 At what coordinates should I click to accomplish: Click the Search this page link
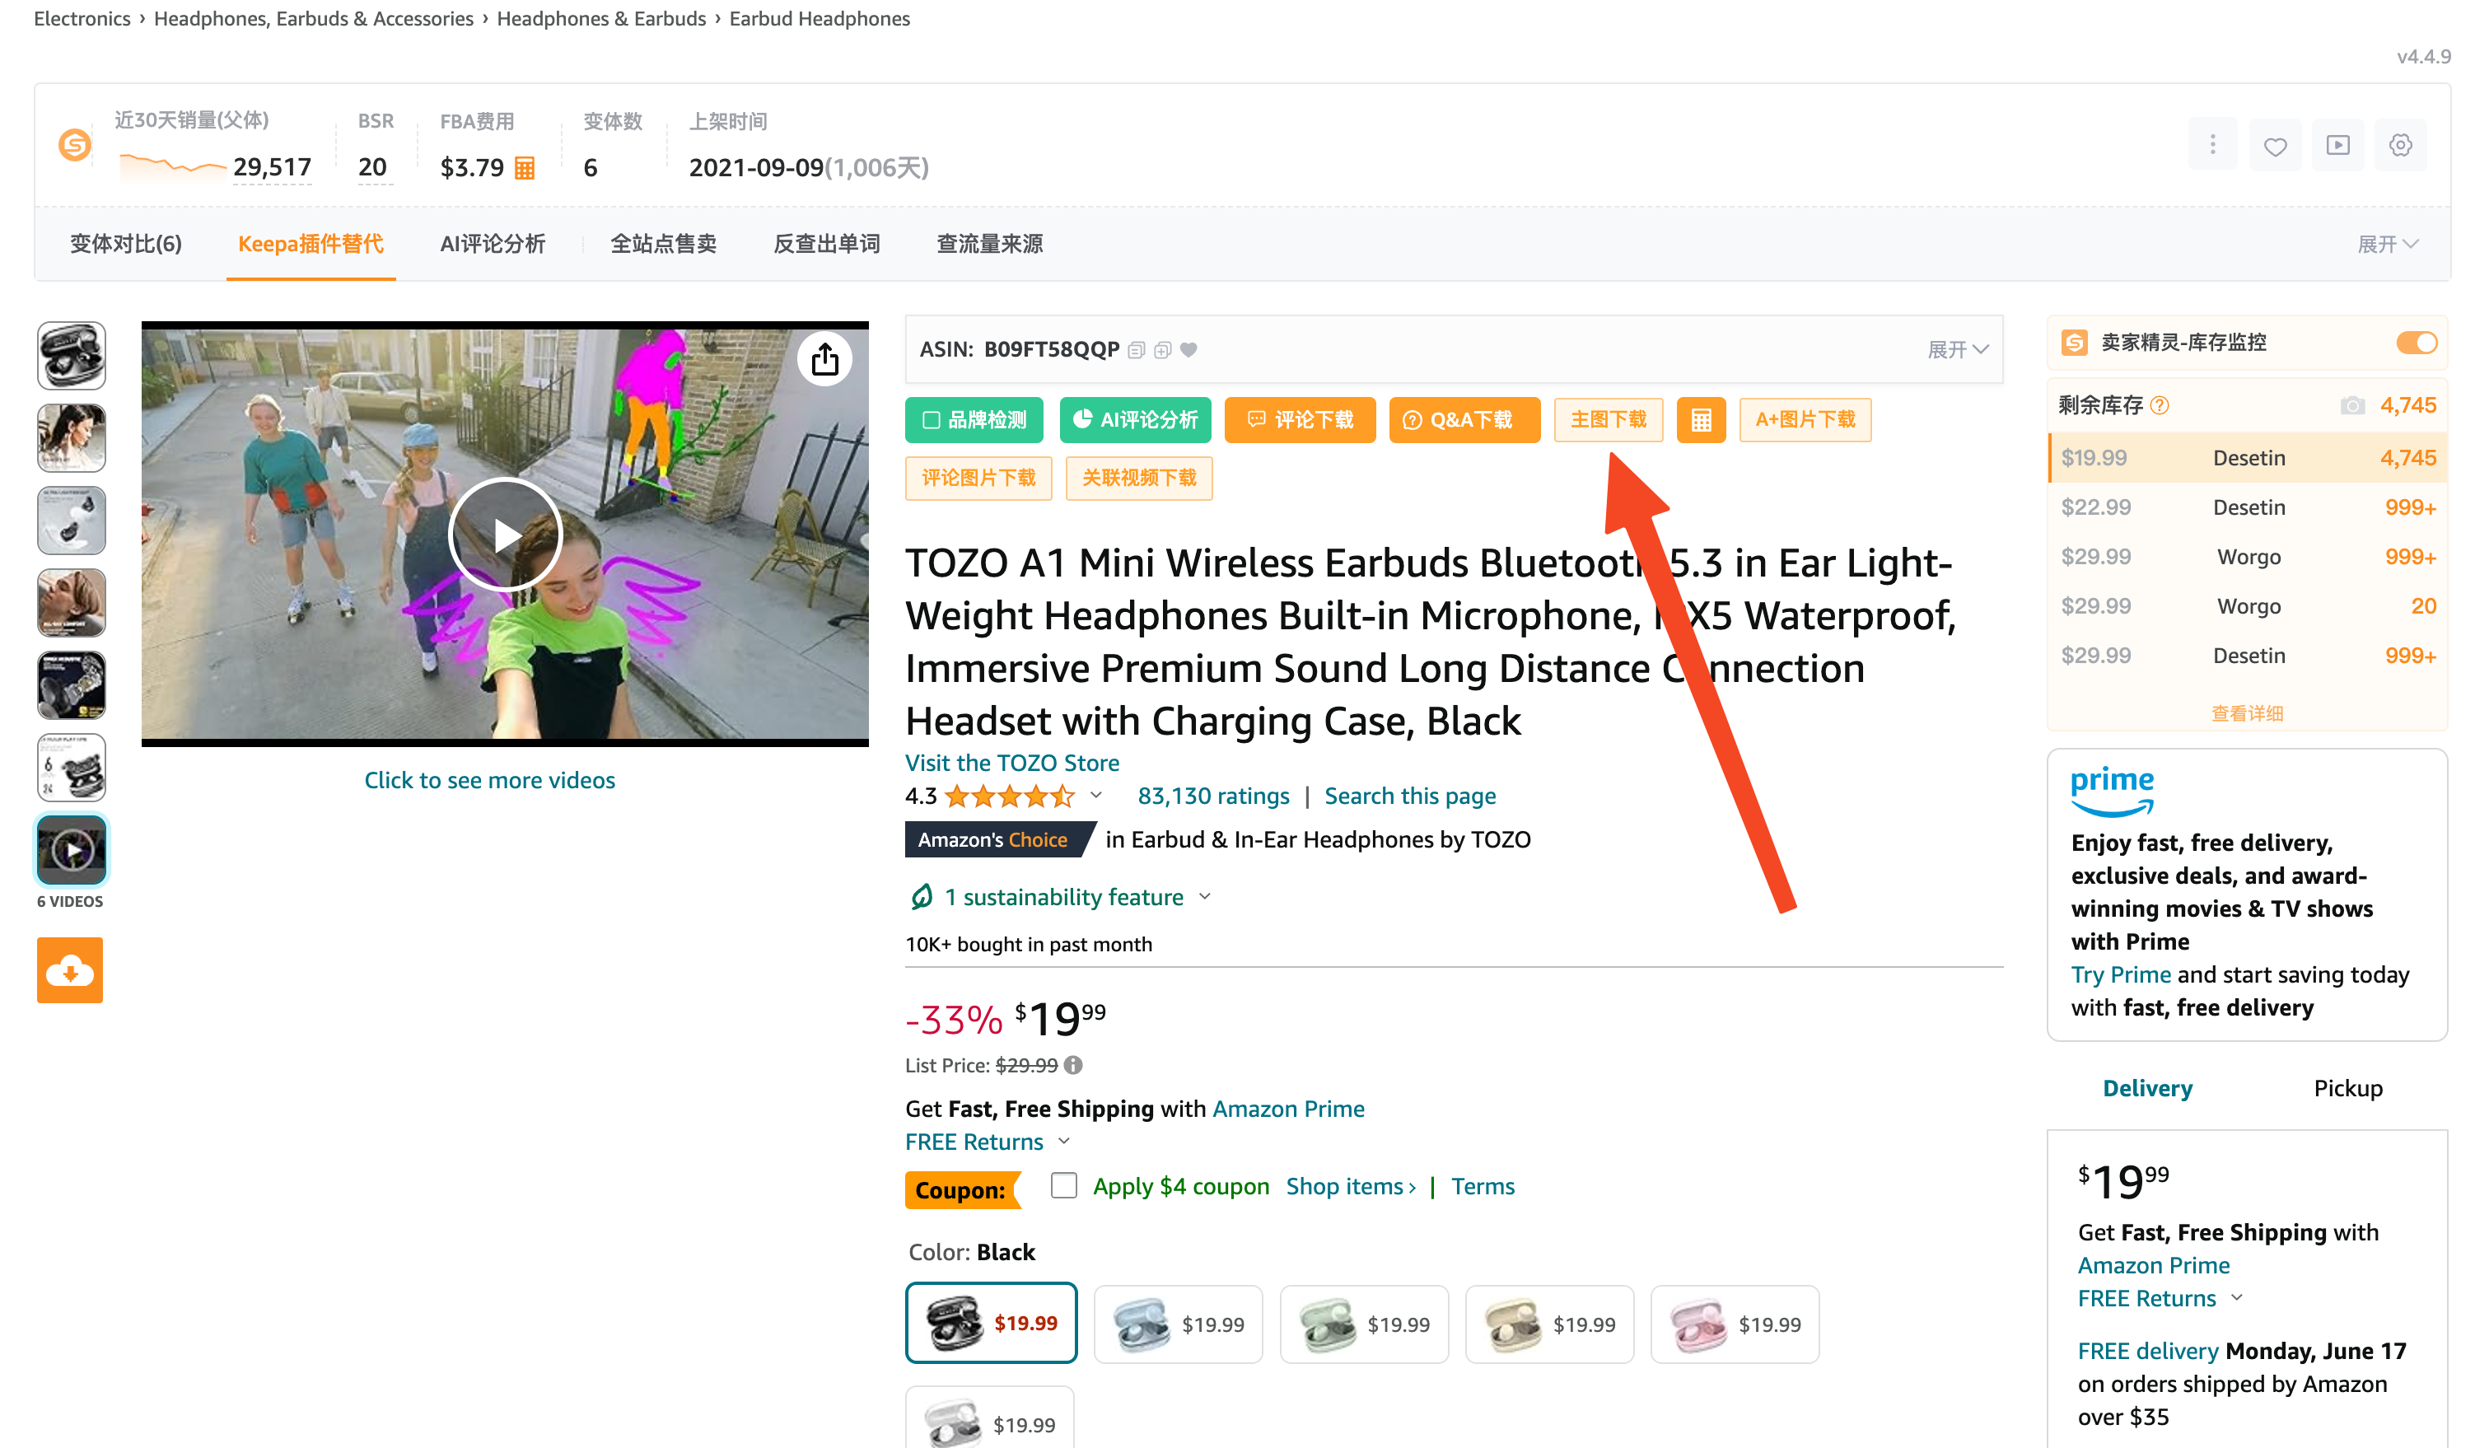(1409, 796)
